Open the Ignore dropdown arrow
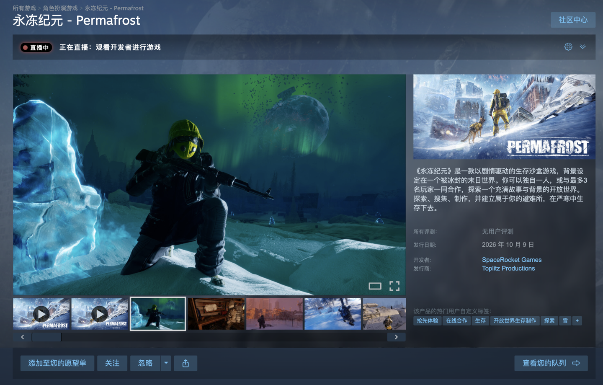Image resolution: width=603 pixels, height=385 pixels. pos(166,363)
